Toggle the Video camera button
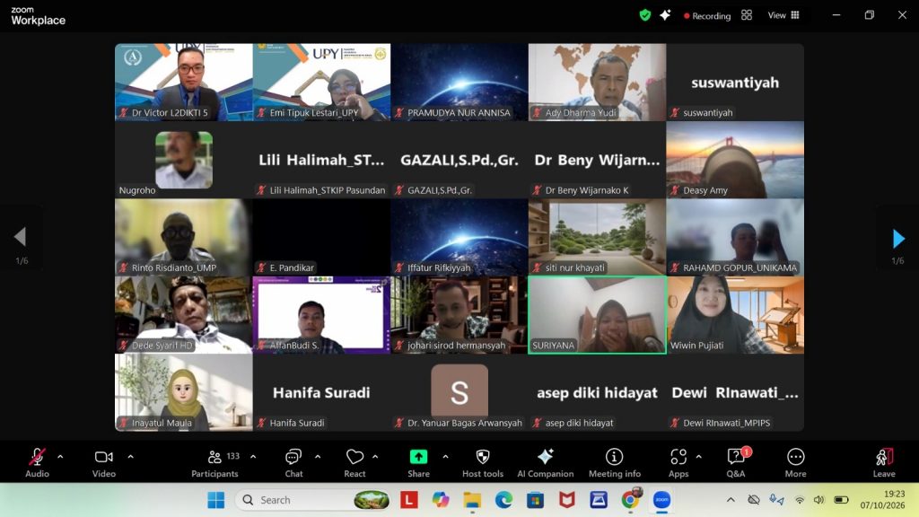The width and height of the screenshot is (919, 517). [104, 462]
